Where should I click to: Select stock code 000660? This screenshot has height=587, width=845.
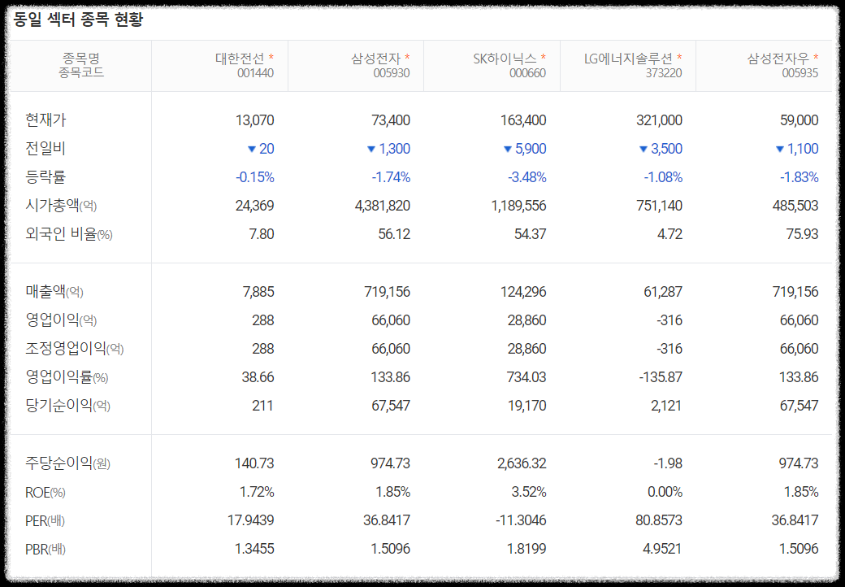[x=528, y=73]
